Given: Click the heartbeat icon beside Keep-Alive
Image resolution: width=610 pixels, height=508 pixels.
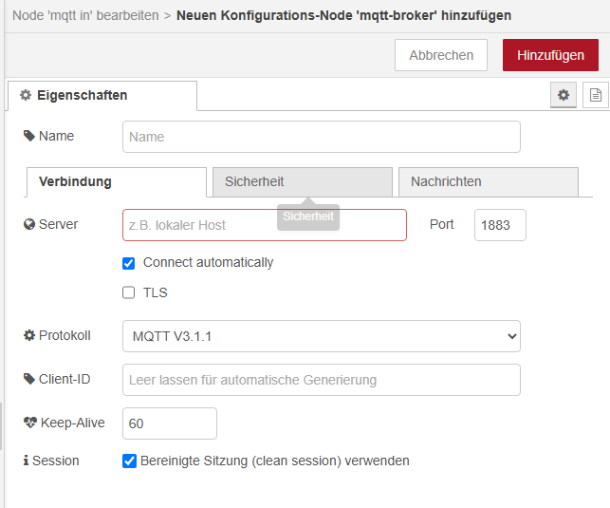Looking at the screenshot, I should 28,423.
